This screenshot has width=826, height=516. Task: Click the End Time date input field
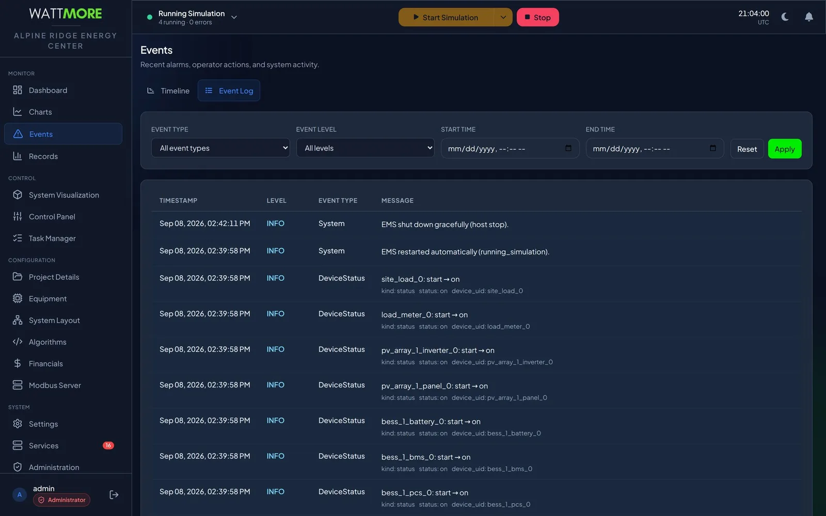[x=655, y=148]
